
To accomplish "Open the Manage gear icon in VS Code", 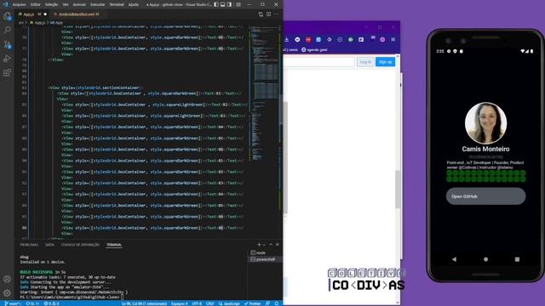I will (x=7, y=292).
